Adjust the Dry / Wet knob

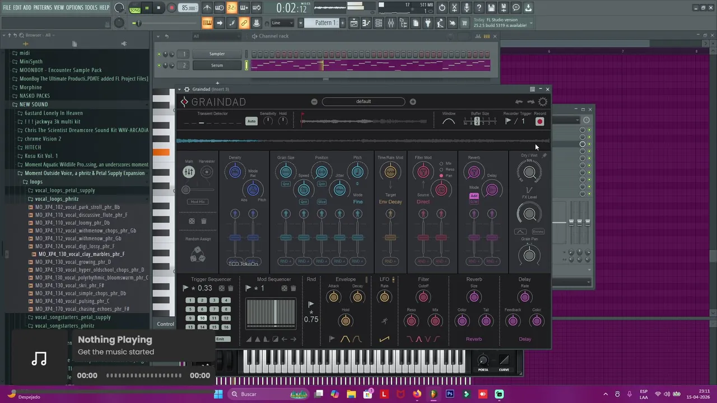[x=529, y=172]
